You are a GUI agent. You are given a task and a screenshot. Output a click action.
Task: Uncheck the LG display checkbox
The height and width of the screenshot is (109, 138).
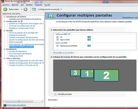click(57, 37)
